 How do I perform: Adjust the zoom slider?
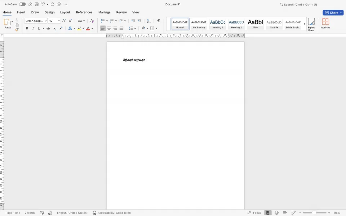coord(314,213)
